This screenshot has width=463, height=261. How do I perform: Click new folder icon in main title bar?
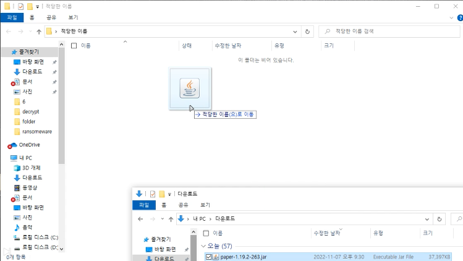30,6
